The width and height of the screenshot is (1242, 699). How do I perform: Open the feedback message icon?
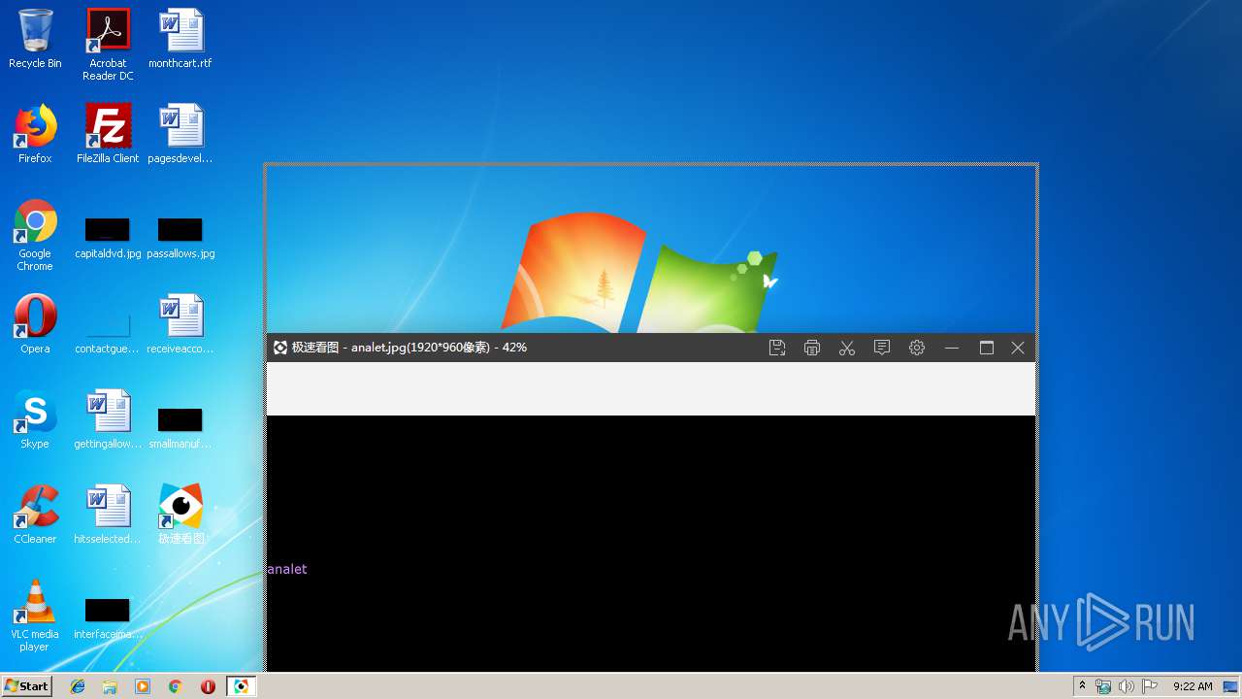pyautogui.click(x=882, y=348)
